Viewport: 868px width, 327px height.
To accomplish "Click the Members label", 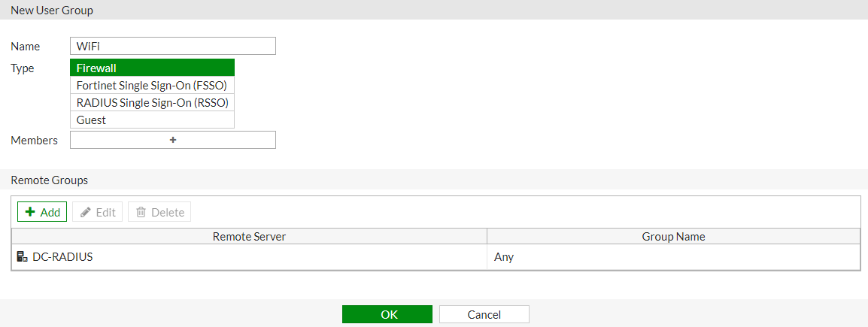I will [x=34, y=140].
